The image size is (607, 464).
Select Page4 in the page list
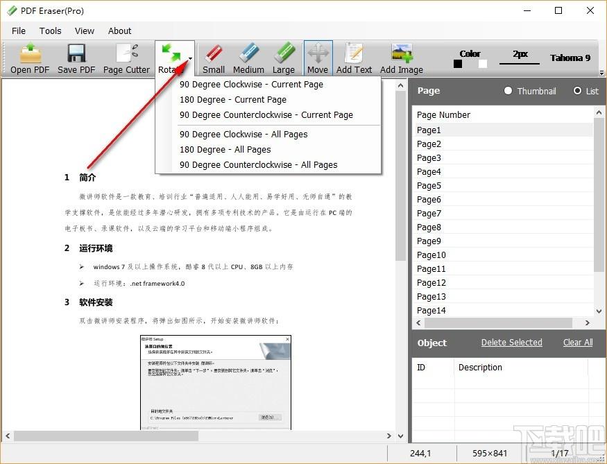pyautogui.click(x=504, y=172)
